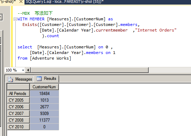Click the cell value 18484
The width and height of the screenshot is (191, 136).
44,94
